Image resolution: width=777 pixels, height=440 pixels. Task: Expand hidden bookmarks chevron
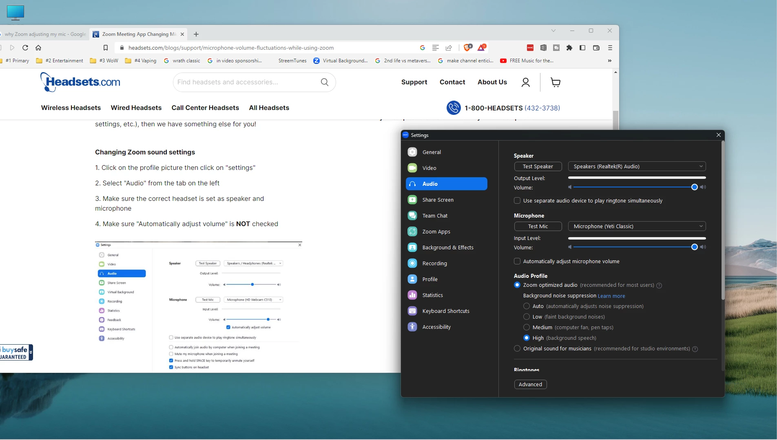[610, 61]
